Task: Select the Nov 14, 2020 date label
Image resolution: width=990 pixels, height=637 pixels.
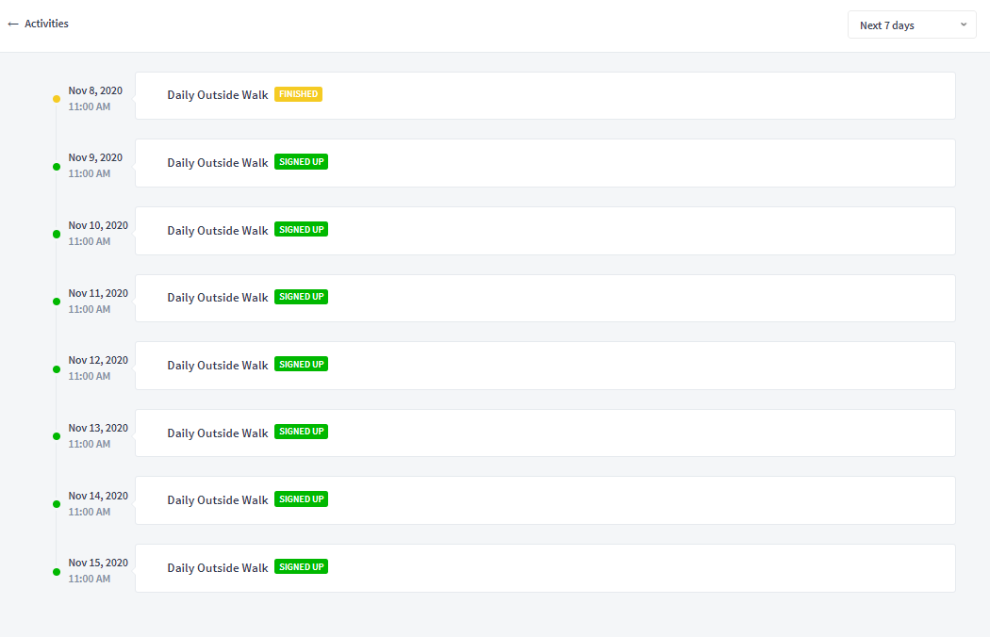Action: [98, 496]
